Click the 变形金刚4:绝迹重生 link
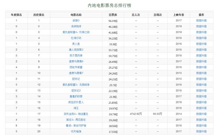Image resolution: width=220 pixels, height=137 pixels. pyautogui.click(x=76, y=114)
